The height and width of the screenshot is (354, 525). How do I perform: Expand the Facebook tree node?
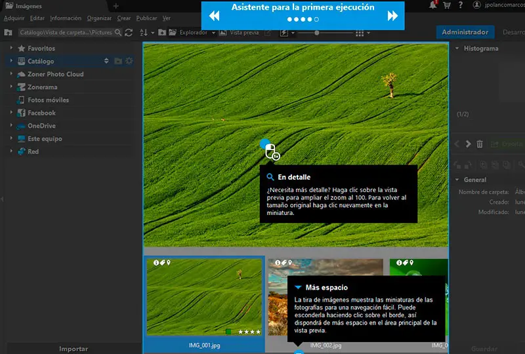(x=11, y=112)
